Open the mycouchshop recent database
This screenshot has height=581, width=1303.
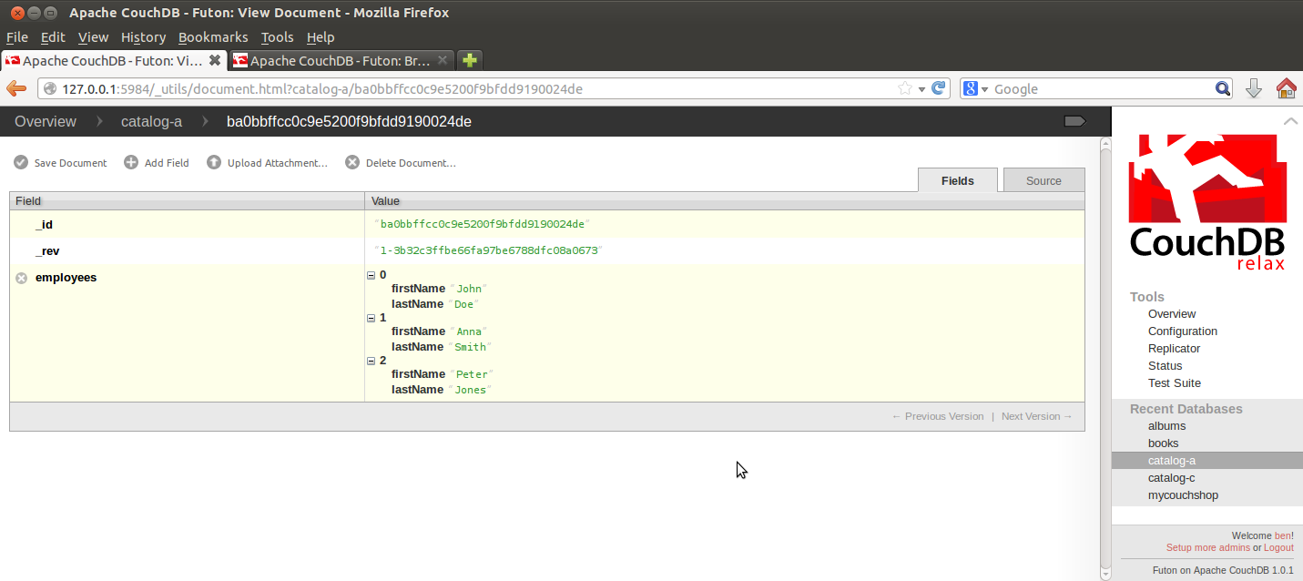pos(1183,495)
